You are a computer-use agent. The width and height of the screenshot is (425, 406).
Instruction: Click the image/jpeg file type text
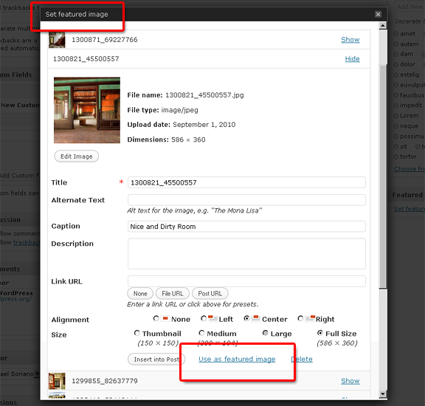coord(179,110)
